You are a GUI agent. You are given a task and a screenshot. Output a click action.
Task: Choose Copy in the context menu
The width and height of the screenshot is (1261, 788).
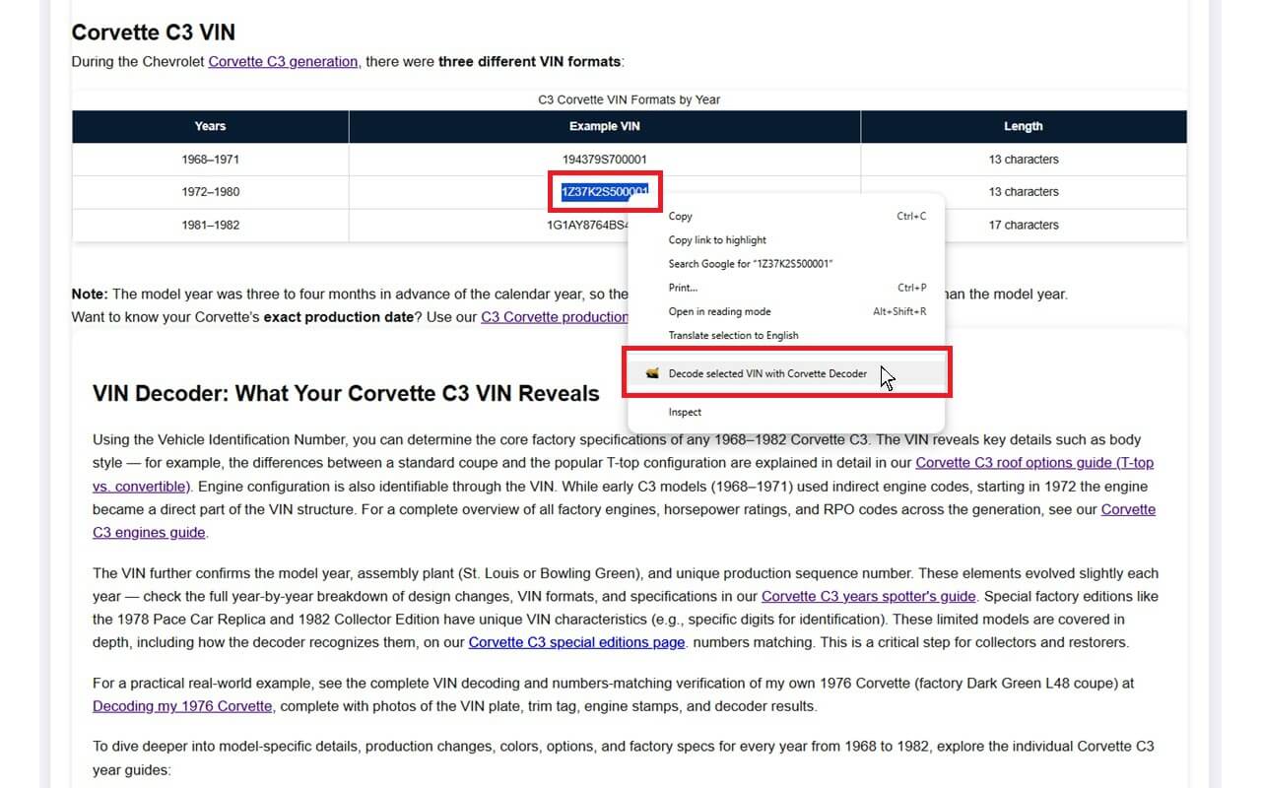pyautogui.click(x=786, y=216)
